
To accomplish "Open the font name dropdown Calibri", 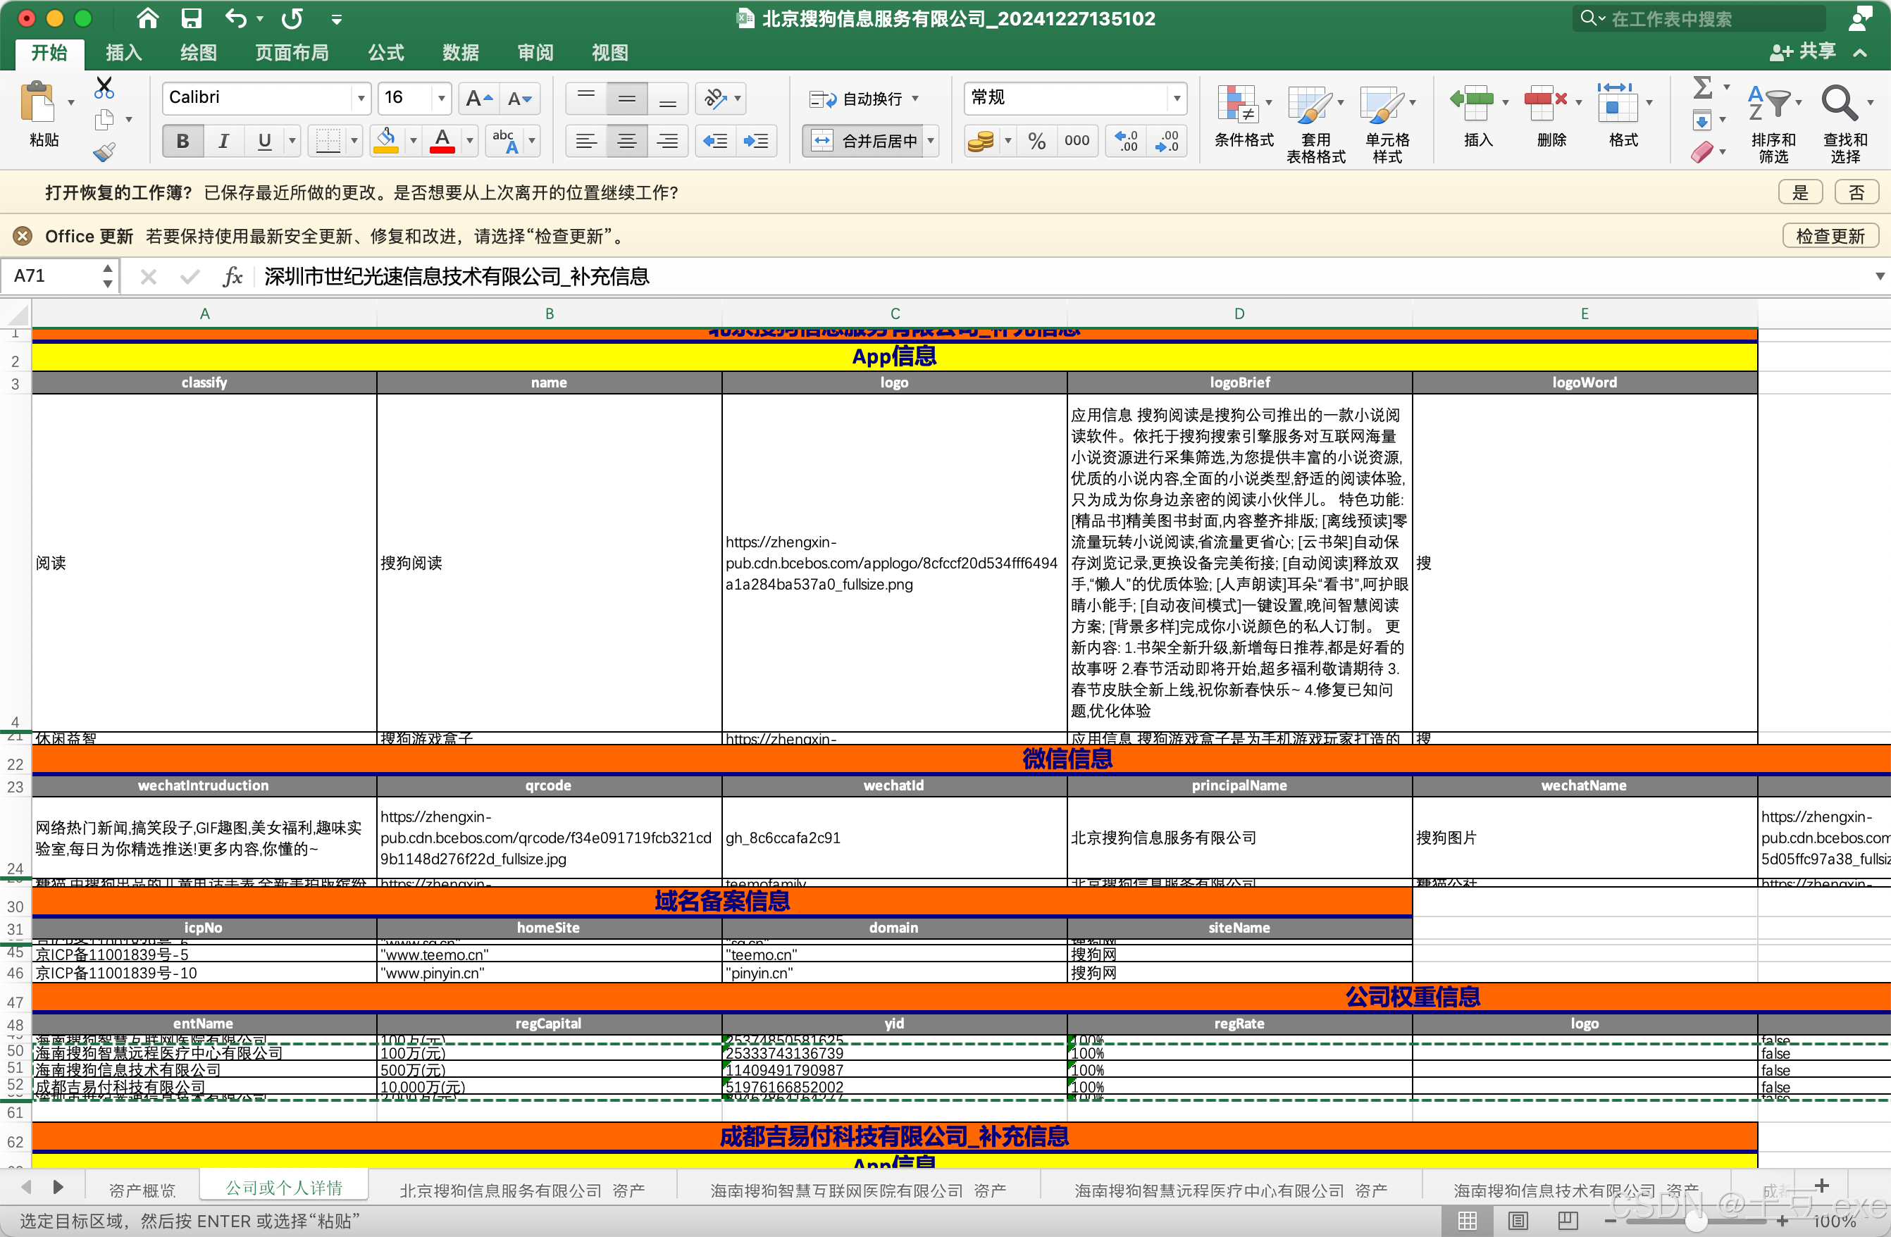I will coord(361,99).
